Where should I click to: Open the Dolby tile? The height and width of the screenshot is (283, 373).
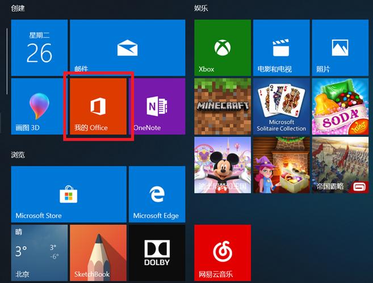pos(157,252)
